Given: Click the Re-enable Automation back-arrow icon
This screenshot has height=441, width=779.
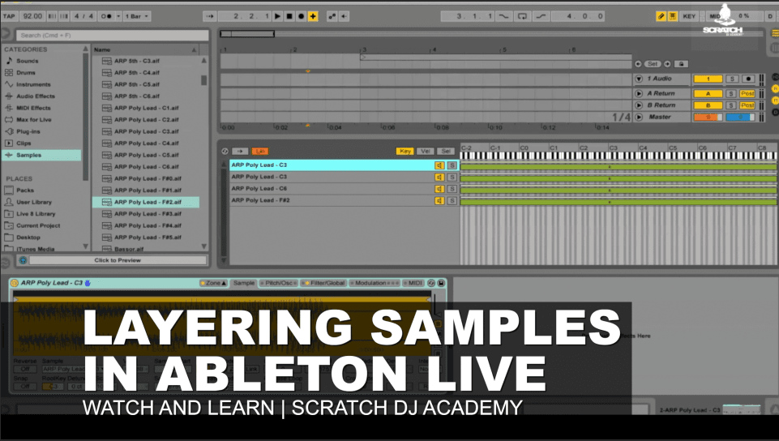Looking at the screenshot, I should pyautogui.click(x=344, y=16).
